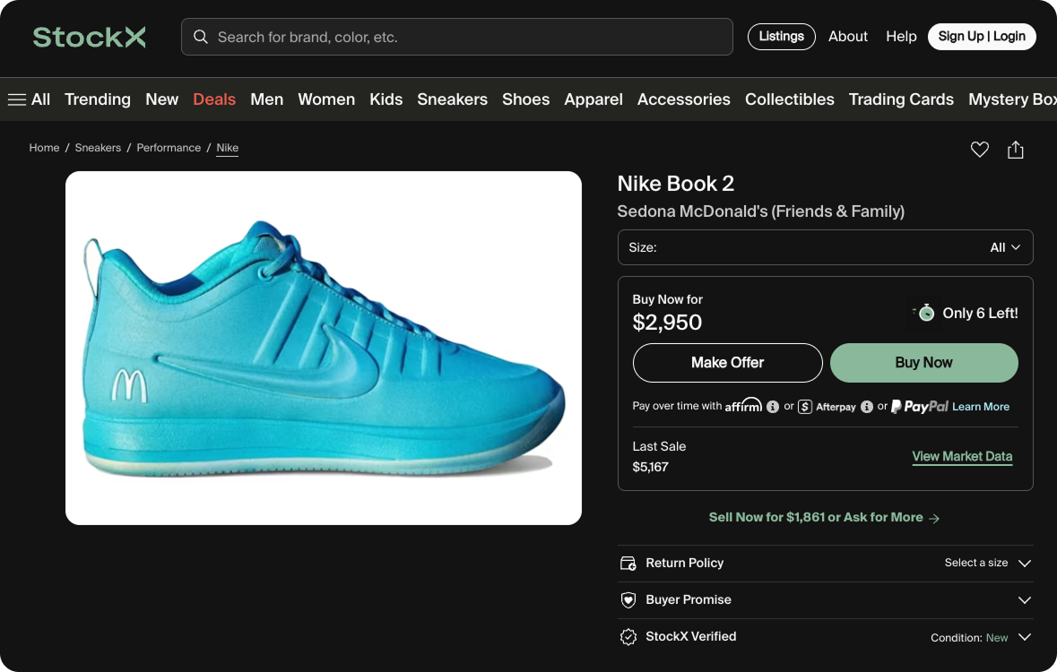Click the StockX Verified badge icon
The width and height of the screenshot is (1057, 672).
(x=628, y=637)
